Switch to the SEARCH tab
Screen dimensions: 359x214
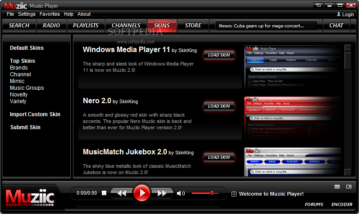pos(19,26)
